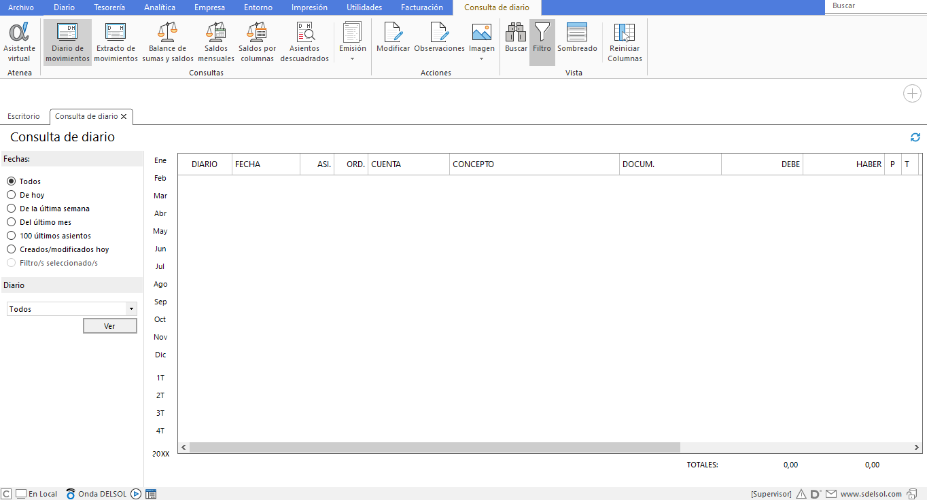Viewport: 927px width, 500px height.
Task: Click the D icon in the status bar
Action: [x=816, y=494]
